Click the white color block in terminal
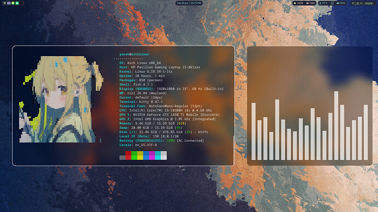The height and width of the screenshot is (212, 378). [x=164, y=156]
